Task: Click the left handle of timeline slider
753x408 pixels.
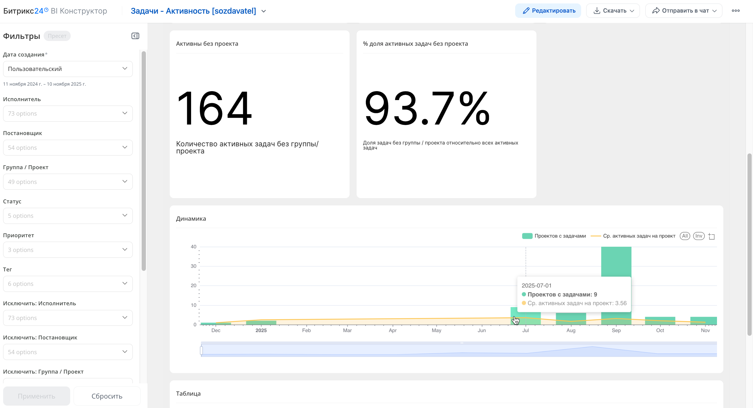Action: point(201,350)
